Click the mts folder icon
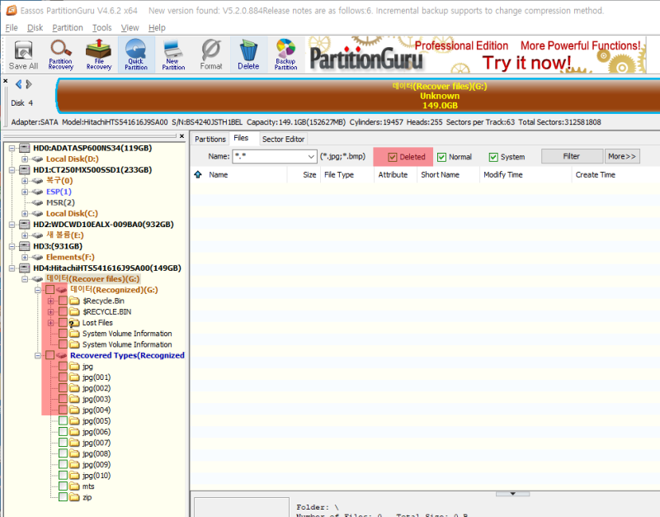Image resolution: width=660 pixels, height=517 pixels. (74, 486)
